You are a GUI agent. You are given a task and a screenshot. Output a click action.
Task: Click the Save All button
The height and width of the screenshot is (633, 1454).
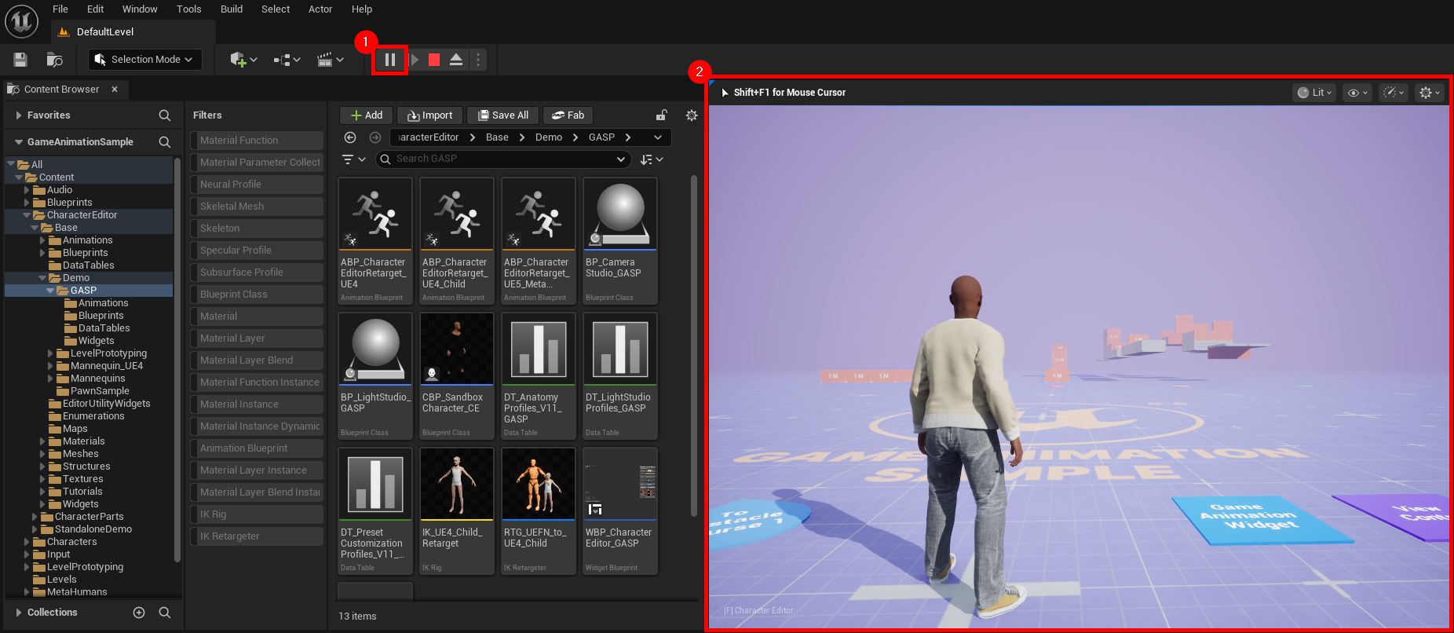(503, 115)
